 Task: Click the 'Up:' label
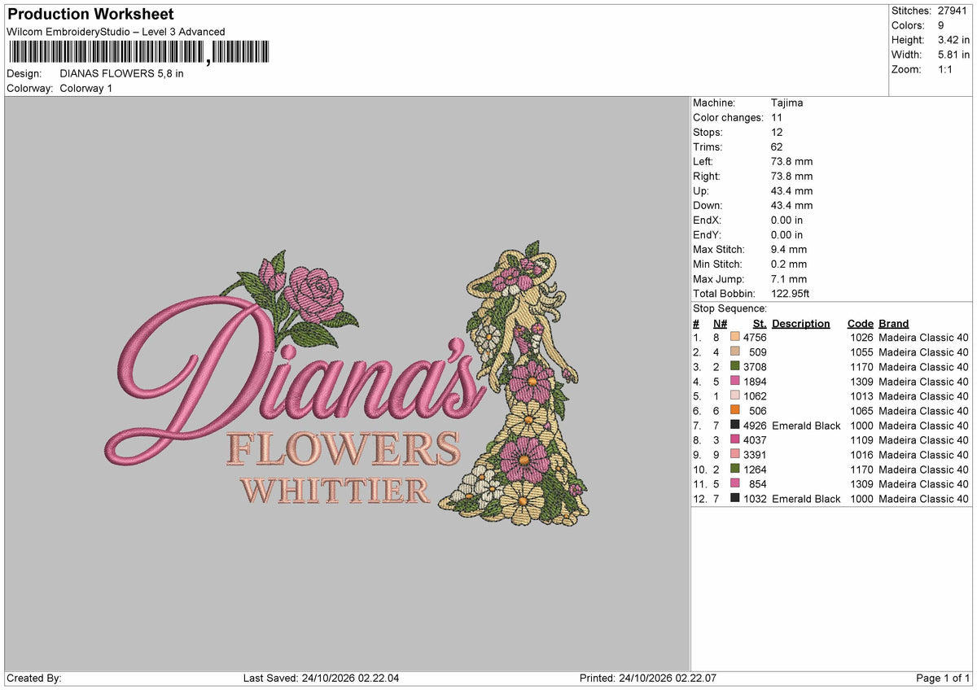[x=701, y=191]
